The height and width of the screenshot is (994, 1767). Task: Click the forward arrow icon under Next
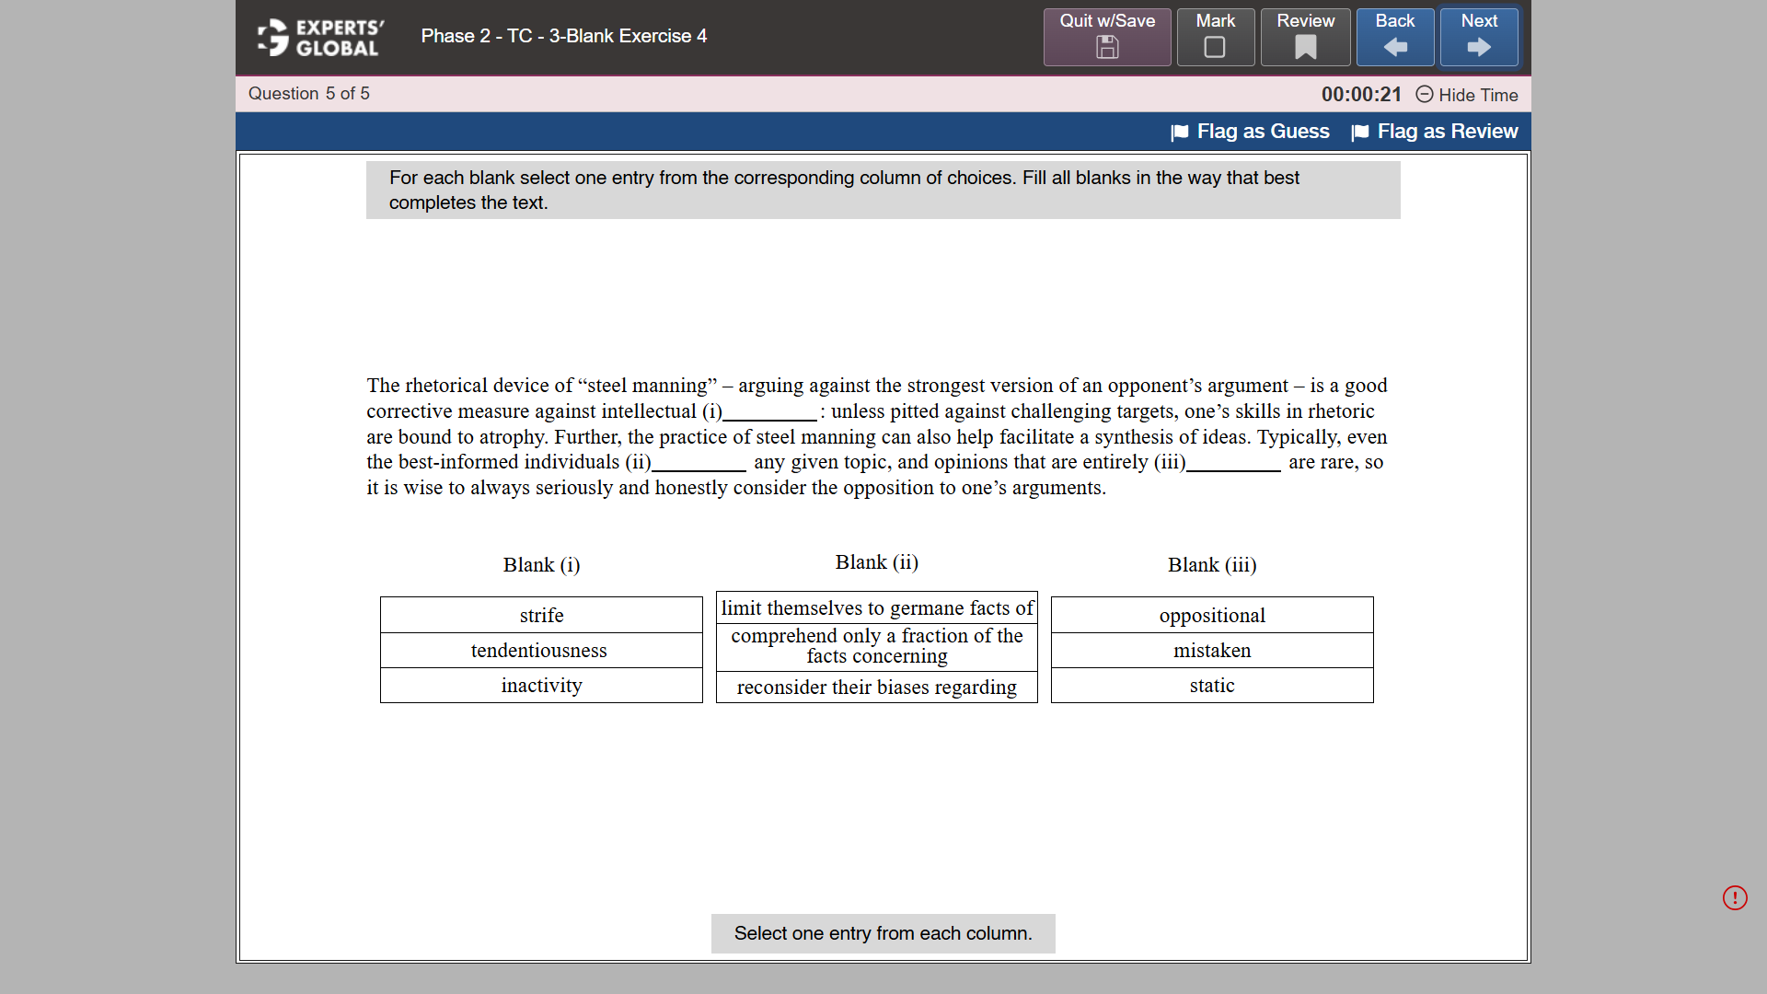[x=1478, y=48]
